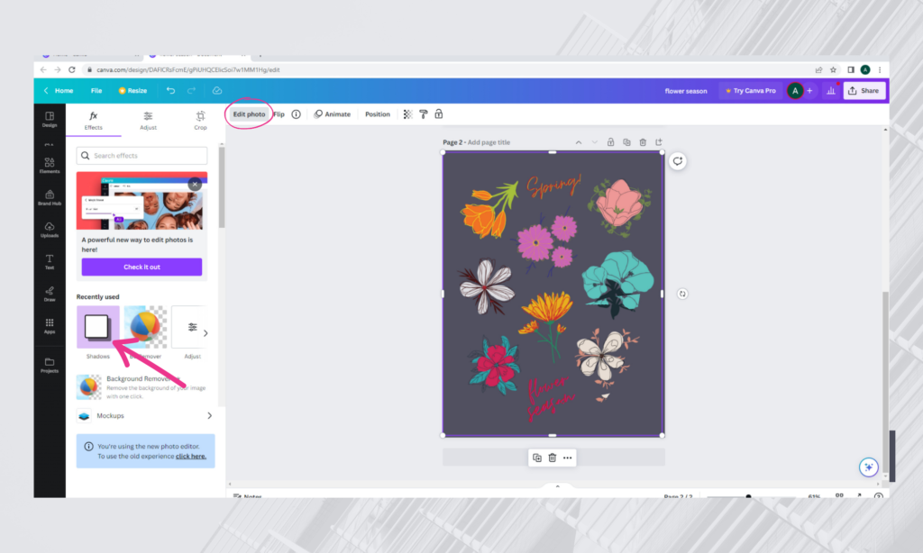Open the Canva Assistant sparkle button

pos(868,467)
